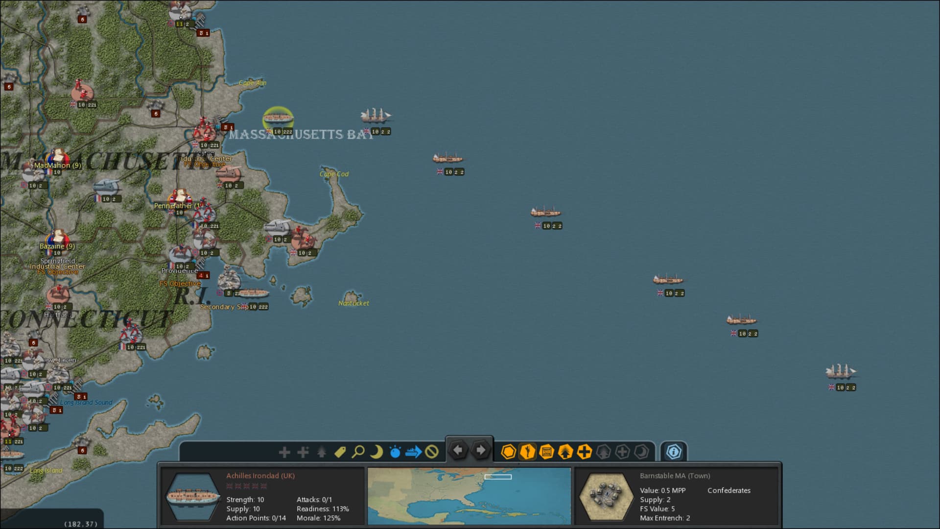Click the Achilles Ironclad (UK) title

(260, 476)
